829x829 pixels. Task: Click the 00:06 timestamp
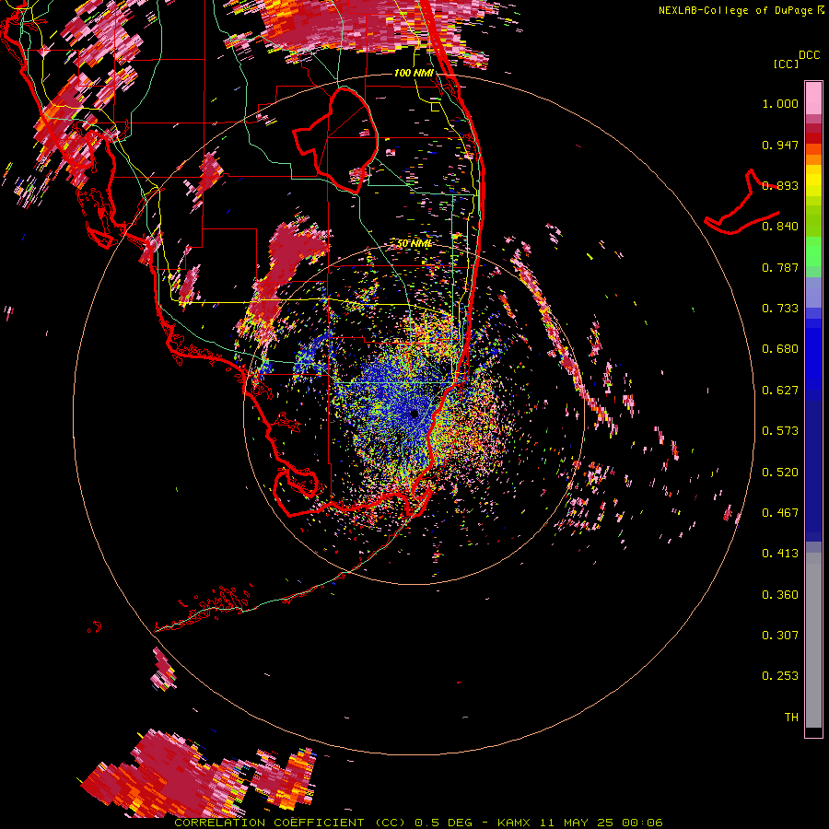(642, 823)
